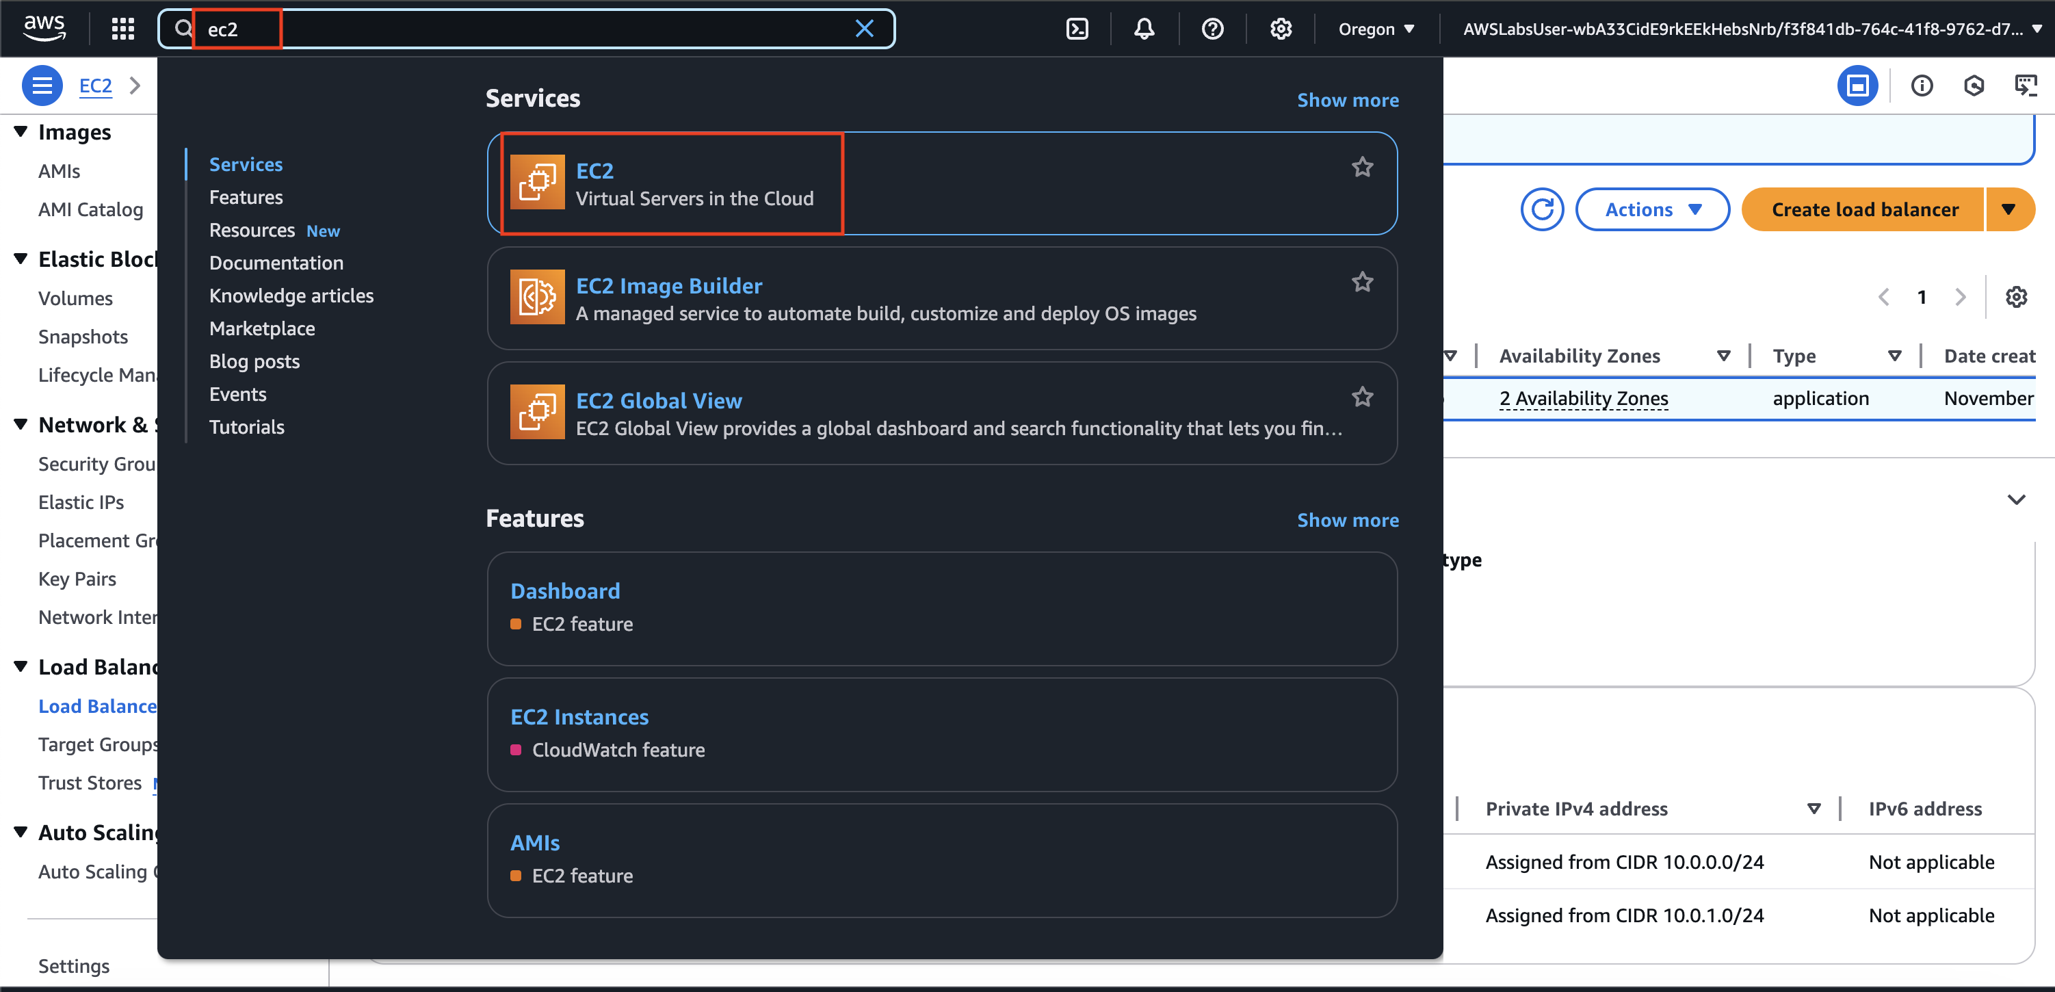This screenshot has height=992, width=2055.
Task: Open the Create load balancer split arrow
Action: pos(2010,209)
